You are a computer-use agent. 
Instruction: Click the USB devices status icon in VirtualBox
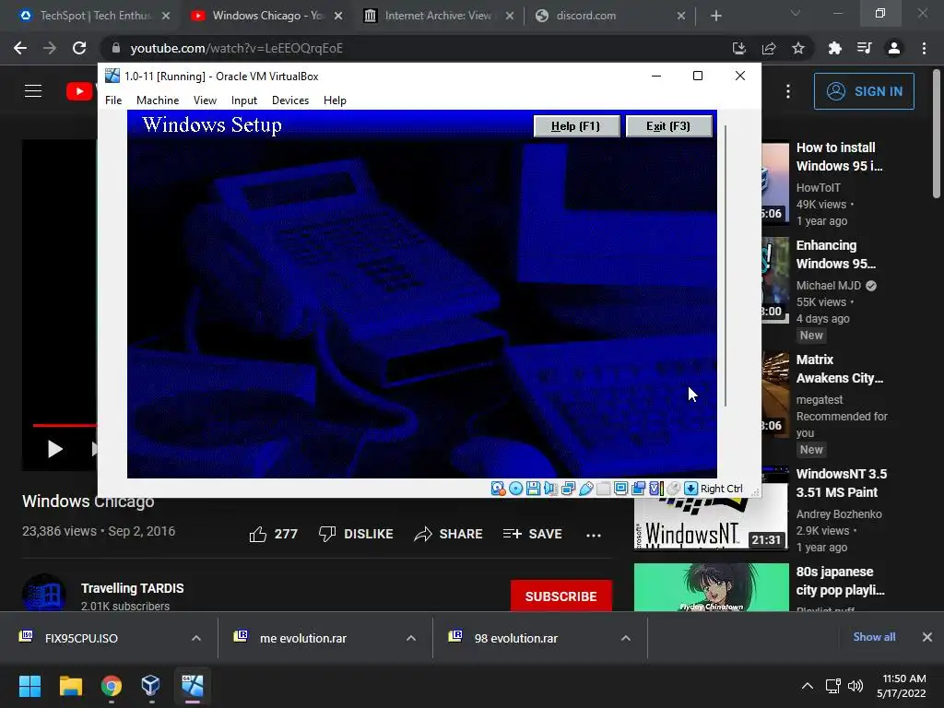[585, 489]
